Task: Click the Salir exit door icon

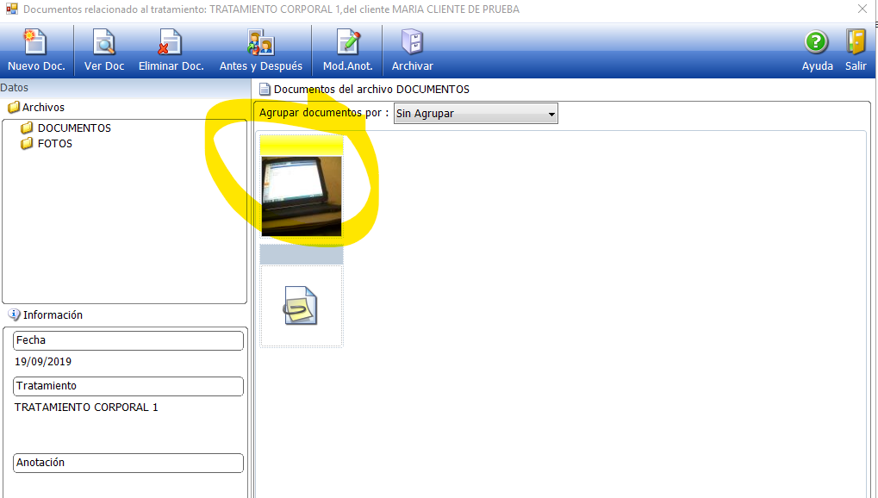Action: 856,42
